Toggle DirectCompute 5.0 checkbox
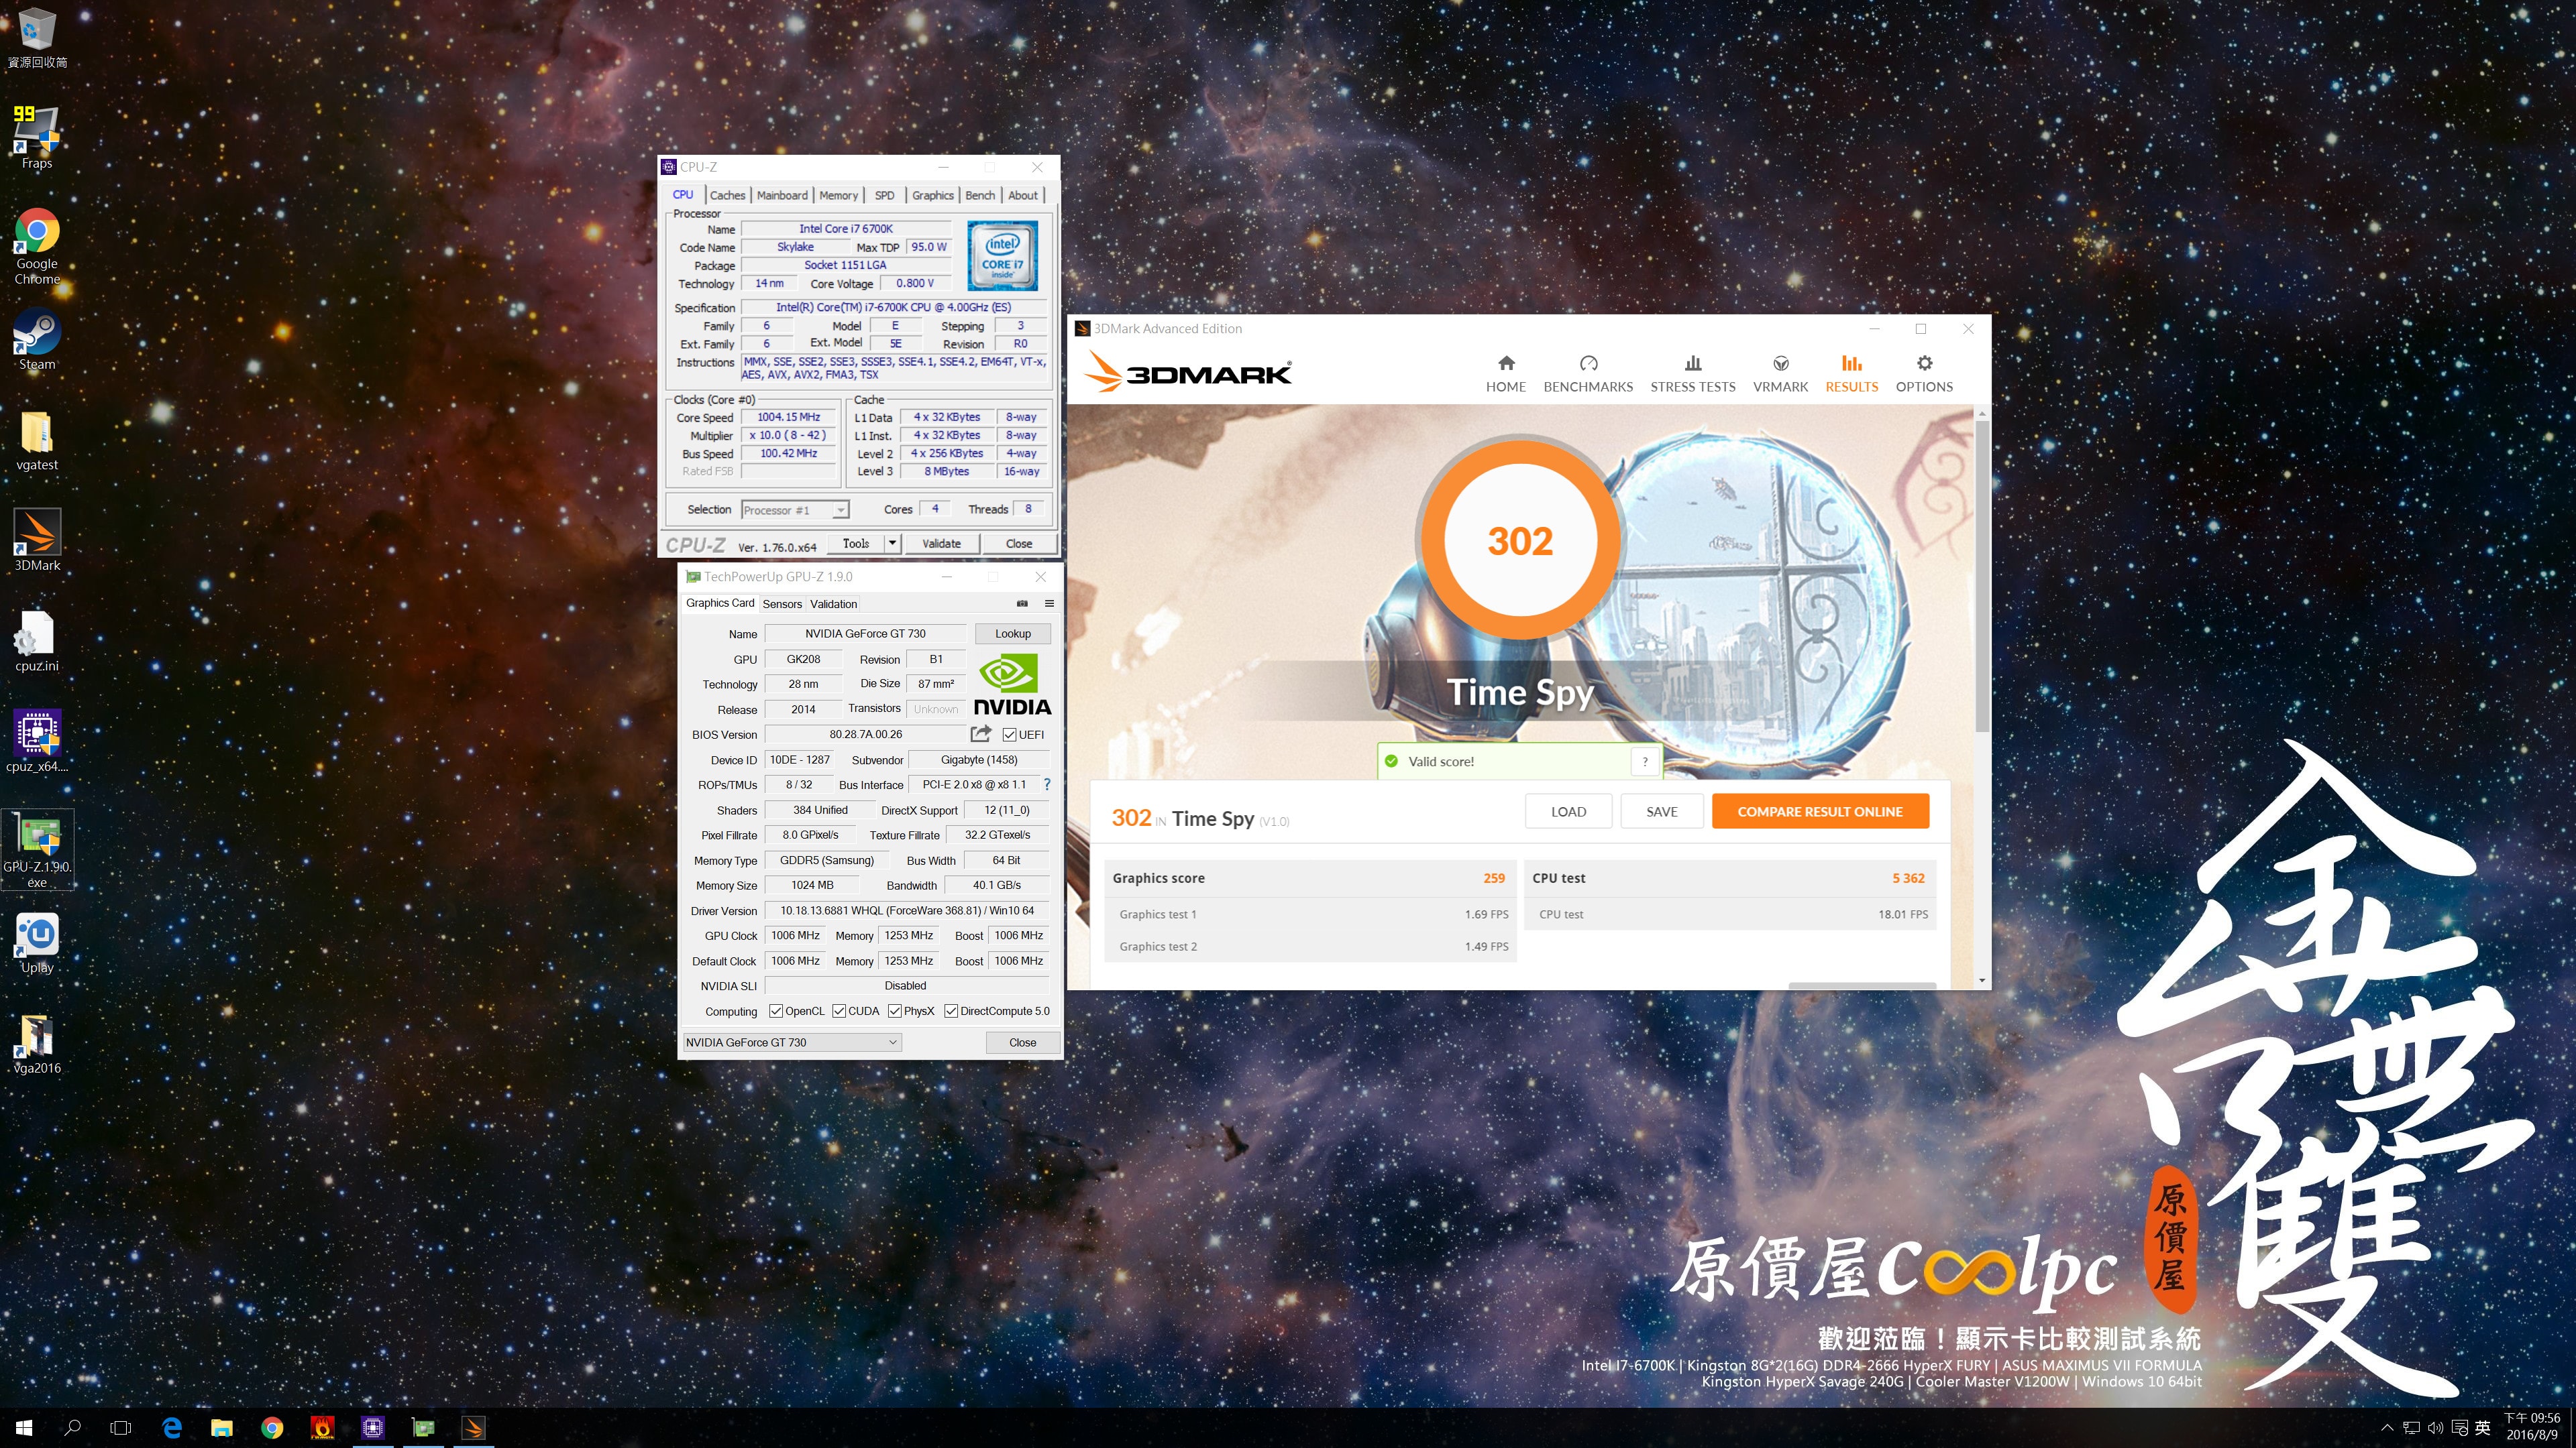 (951, 1012)
